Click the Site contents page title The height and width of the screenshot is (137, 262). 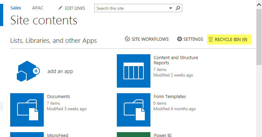tap(44, 20)
